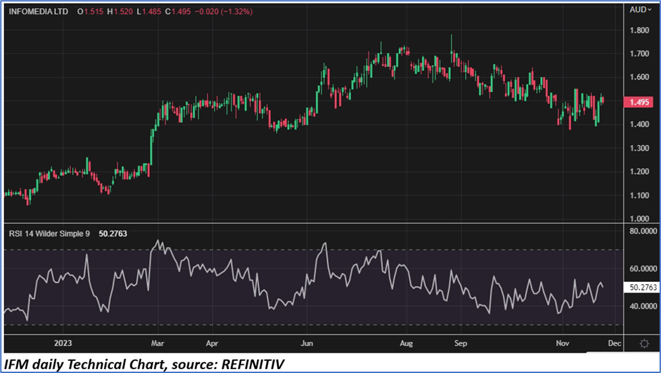This screenshot has height=373, width=661.
Task: Click the 1.600 price axis label
Action: click(x=639, y=77)
